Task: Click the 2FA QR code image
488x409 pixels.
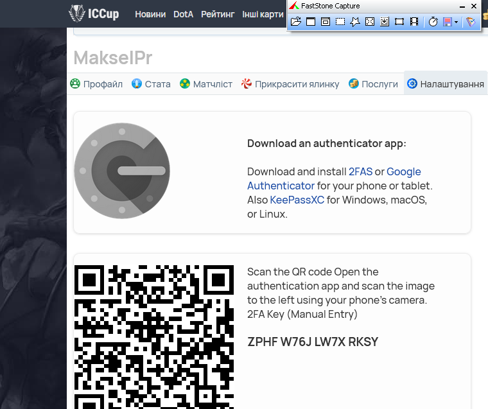Action: (x=153, y=337)
